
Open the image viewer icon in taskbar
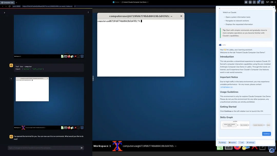[246, 148]
